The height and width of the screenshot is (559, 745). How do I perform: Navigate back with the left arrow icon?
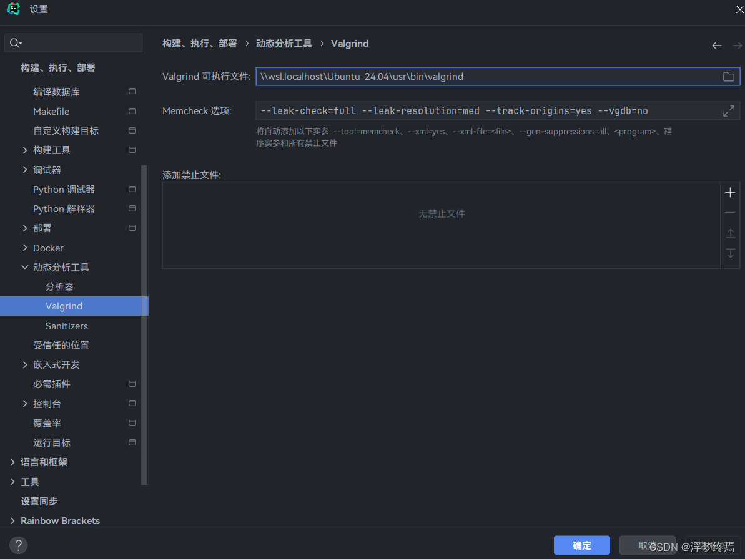tap(717, 46)
